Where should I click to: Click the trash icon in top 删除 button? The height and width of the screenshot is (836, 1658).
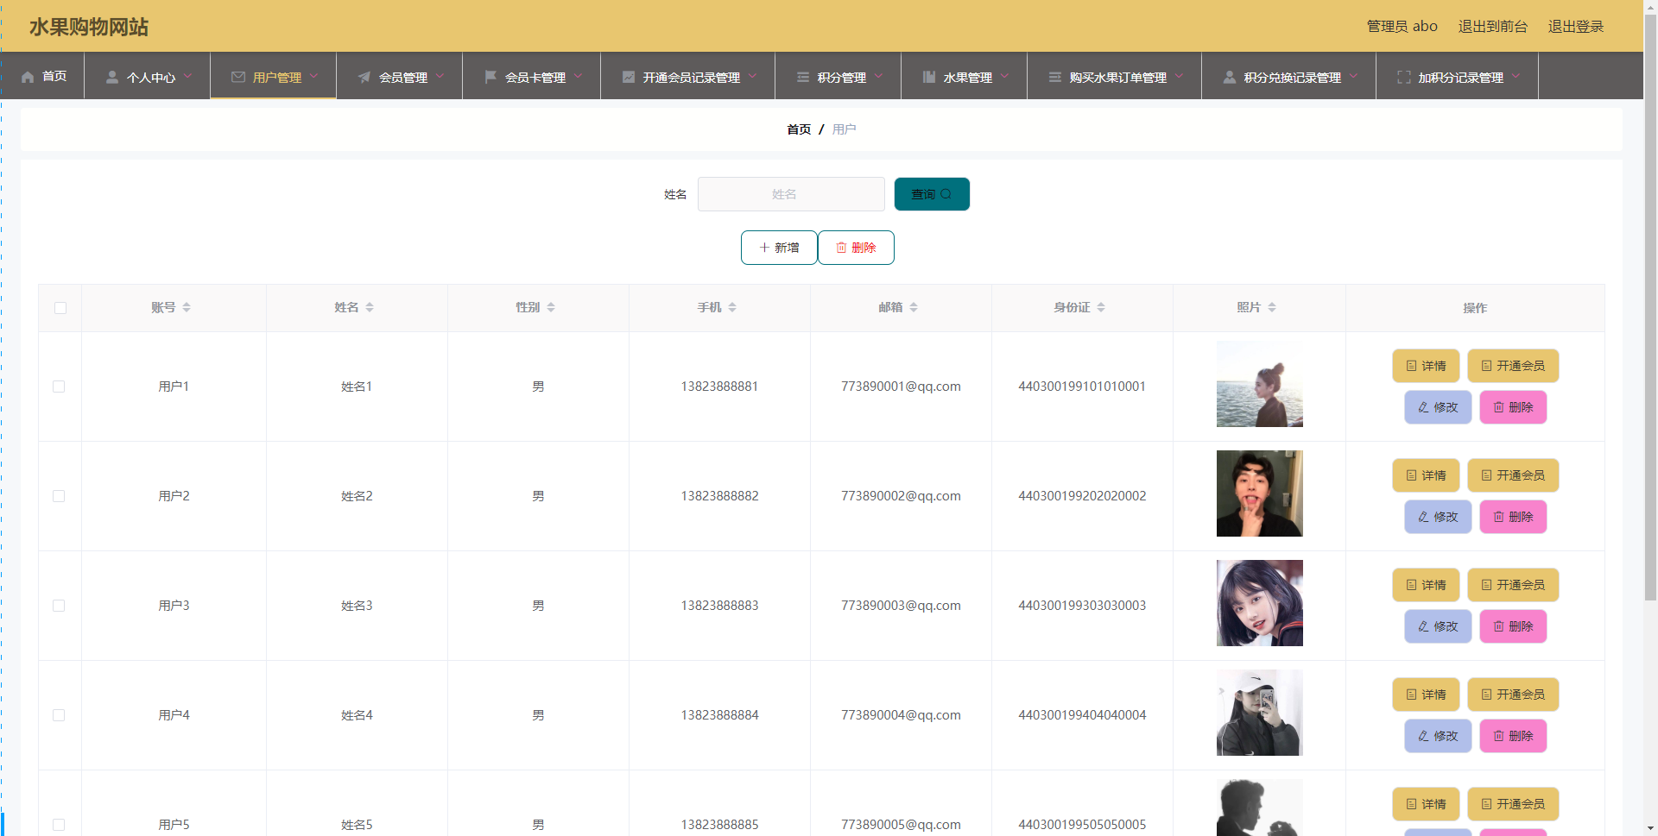coord(841,248)
